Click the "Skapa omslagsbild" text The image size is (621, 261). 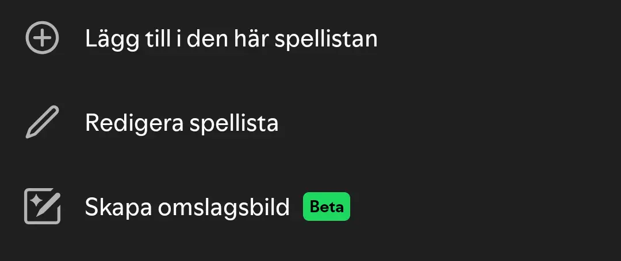(x=187, y=207)
